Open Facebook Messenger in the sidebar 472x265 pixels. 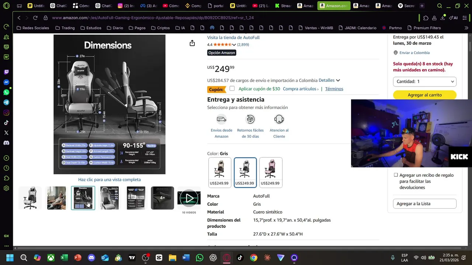point(6,82)
